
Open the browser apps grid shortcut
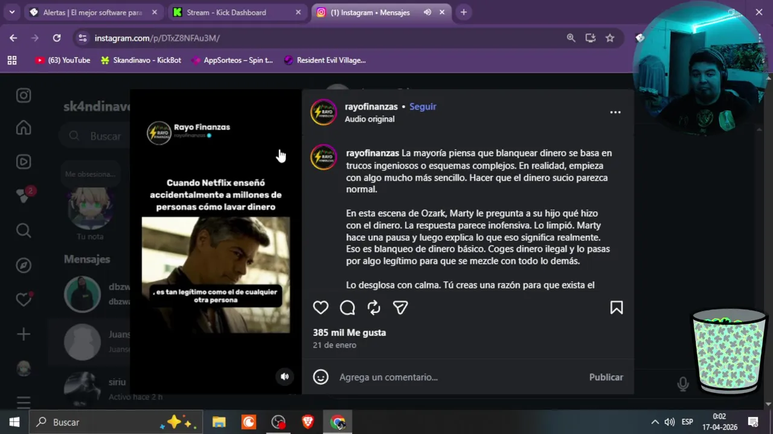pos(11,60)
